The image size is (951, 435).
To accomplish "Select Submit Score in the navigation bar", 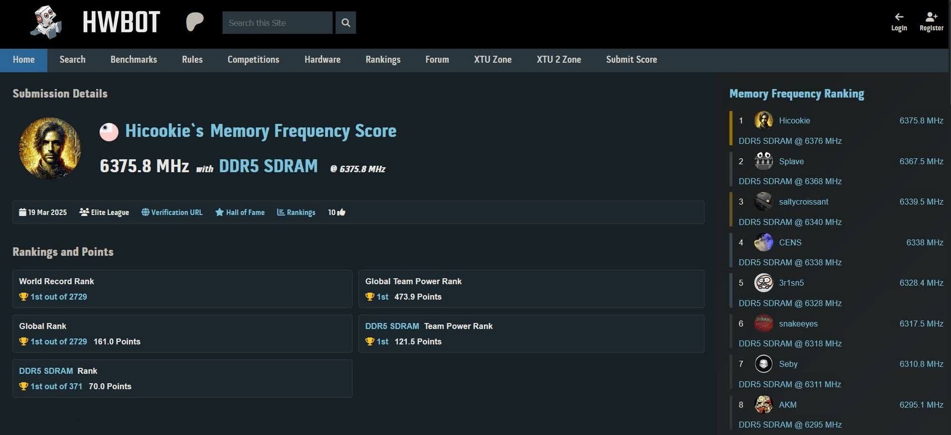I will (x=631, y=60).
